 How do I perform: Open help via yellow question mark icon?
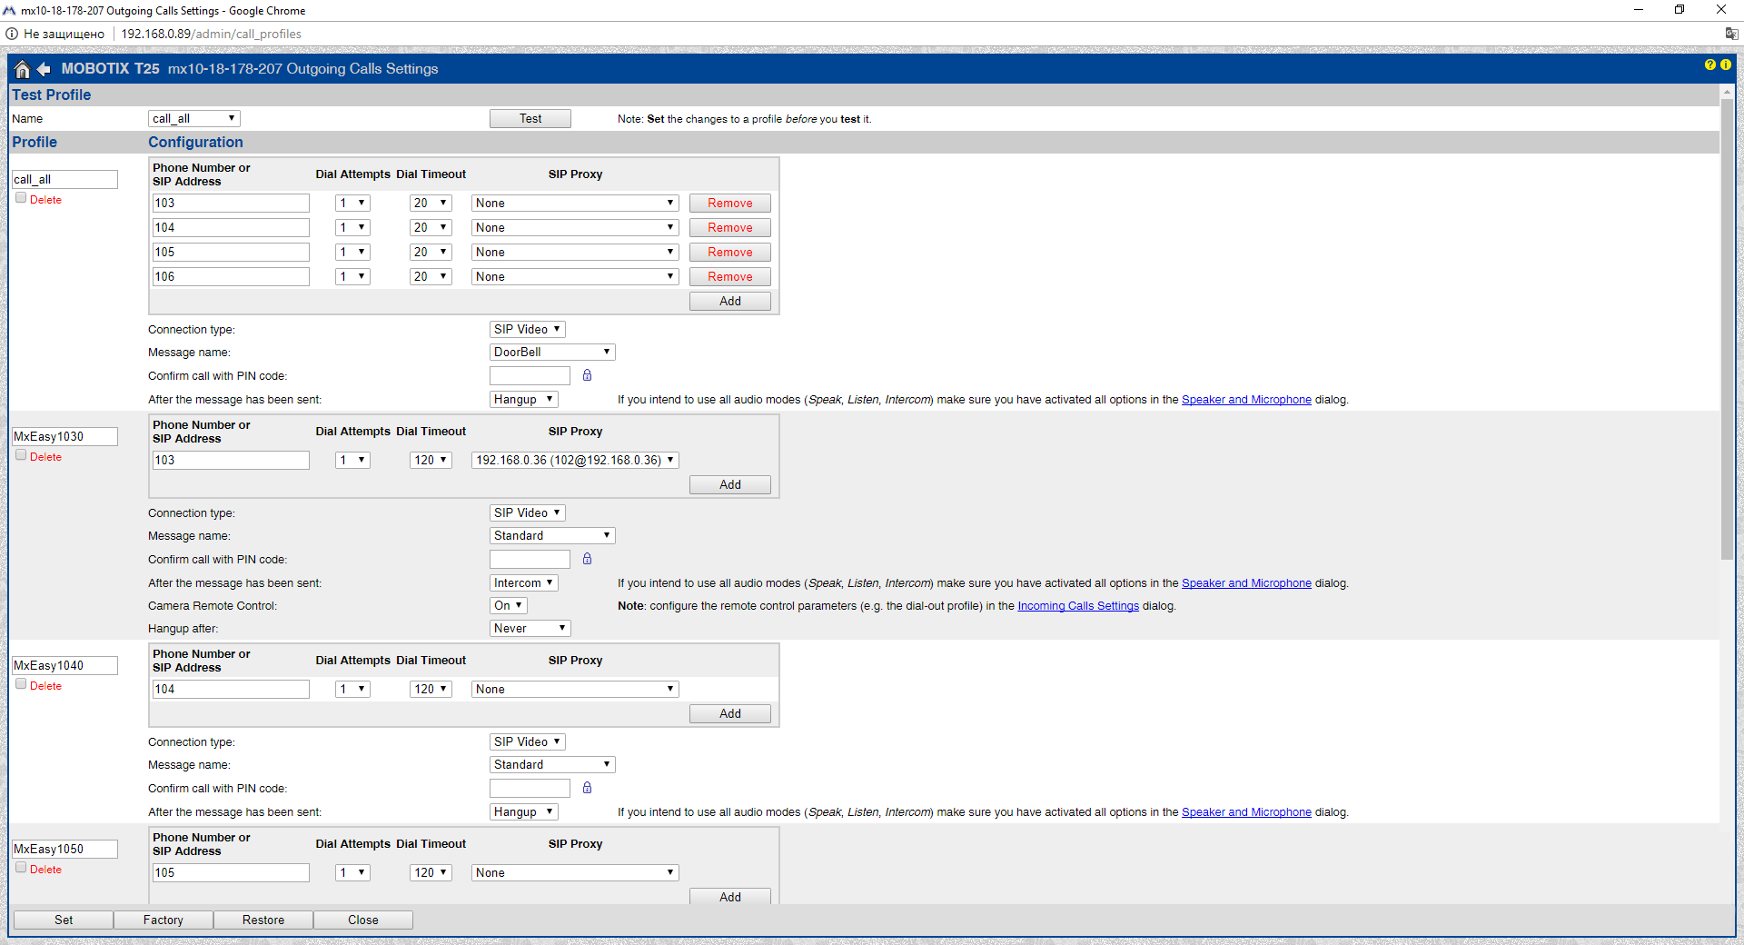(x=1710, y=65)
